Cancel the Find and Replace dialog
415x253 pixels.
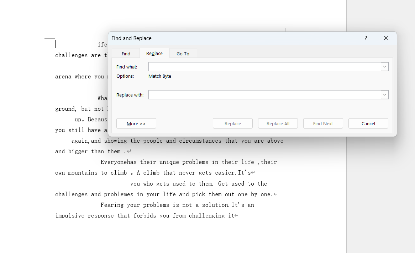coord(368,123)
